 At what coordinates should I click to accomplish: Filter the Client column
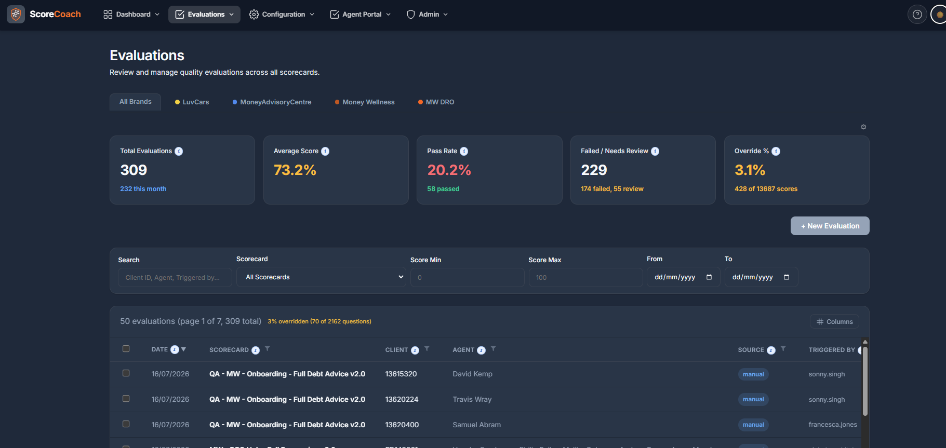pyautogui.click(x=427, y=349)
